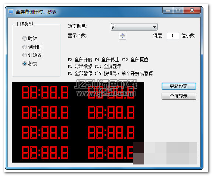
Task: Click the third-row right stopwatch display
Action: pyautogui.click(x=111, y=132)
